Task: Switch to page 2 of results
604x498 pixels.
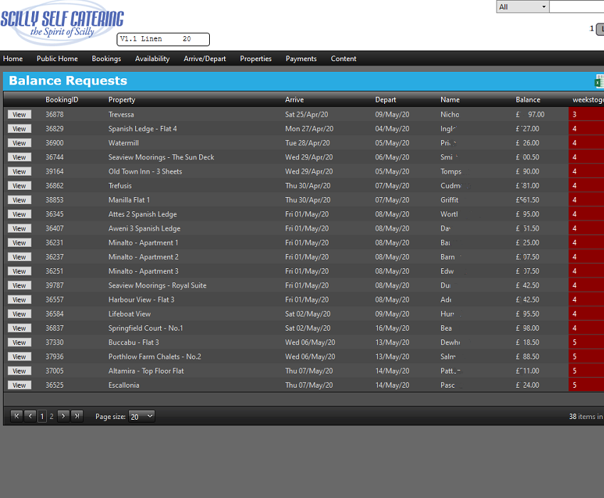Action: (x=51, y=416)
